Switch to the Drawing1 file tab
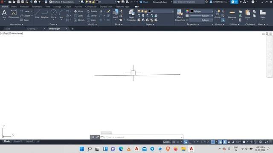This screenshot has width=273, height=153. 32,28
